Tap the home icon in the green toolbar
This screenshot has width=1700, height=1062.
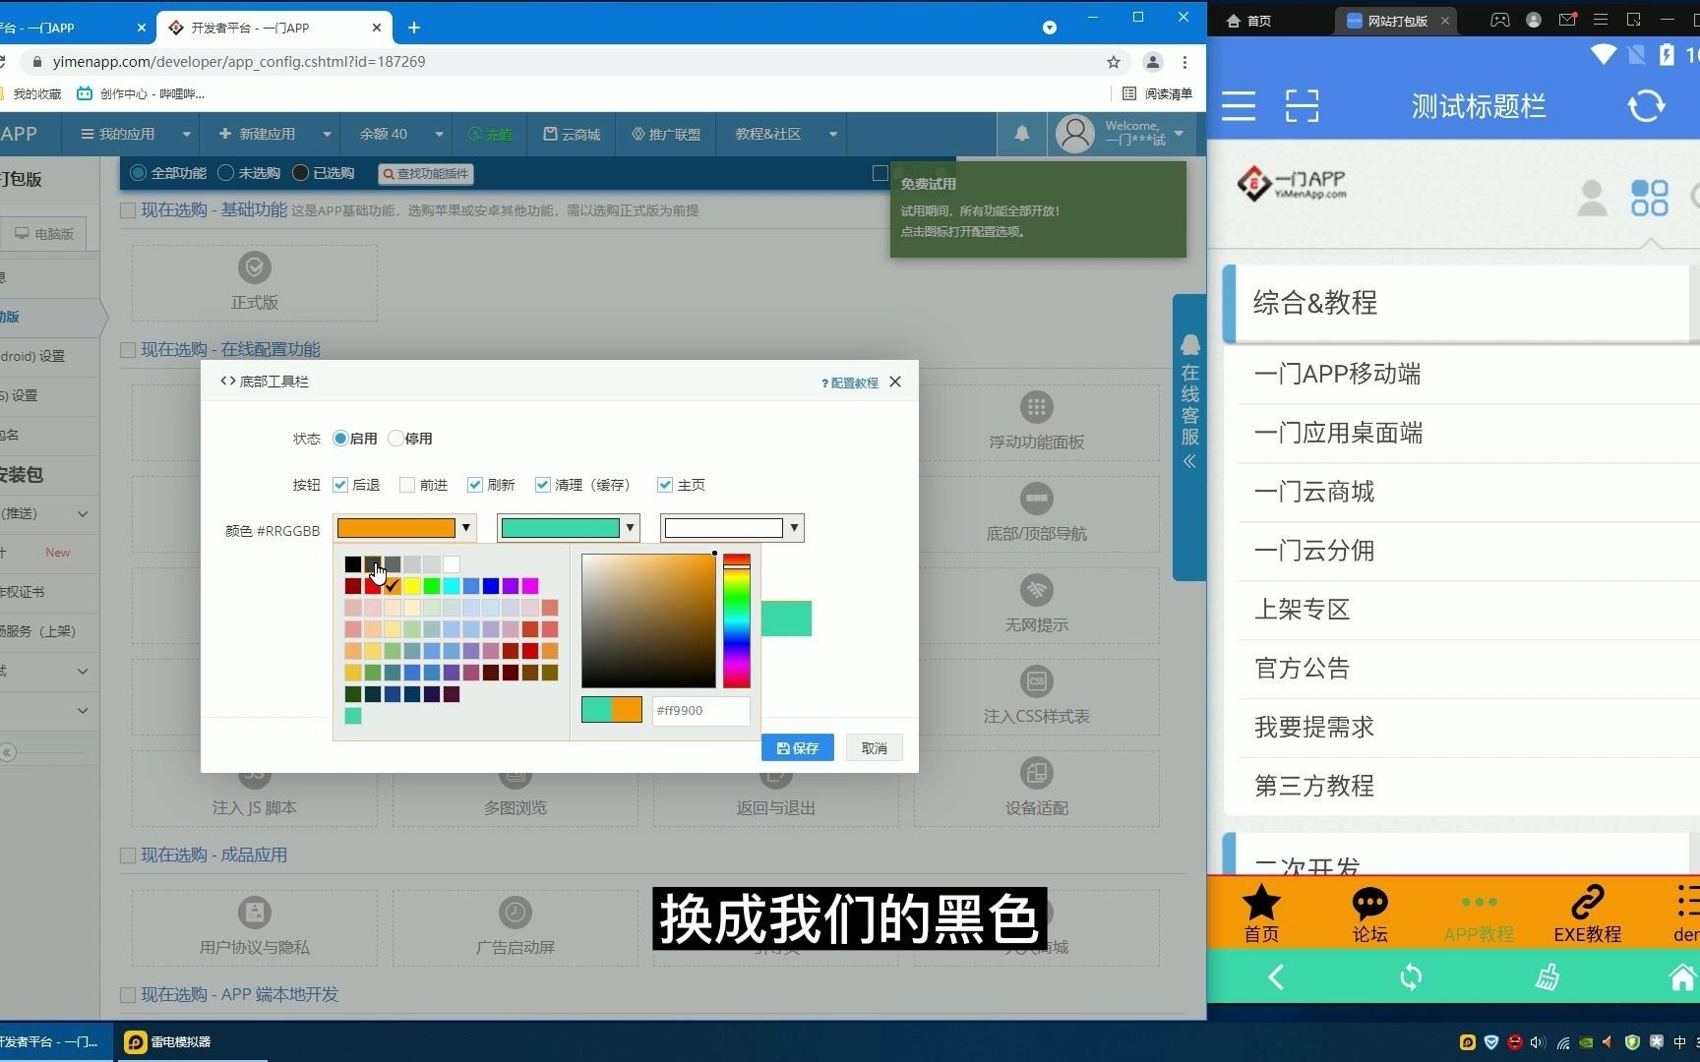pyautogui.click(x=1682, y=976)
